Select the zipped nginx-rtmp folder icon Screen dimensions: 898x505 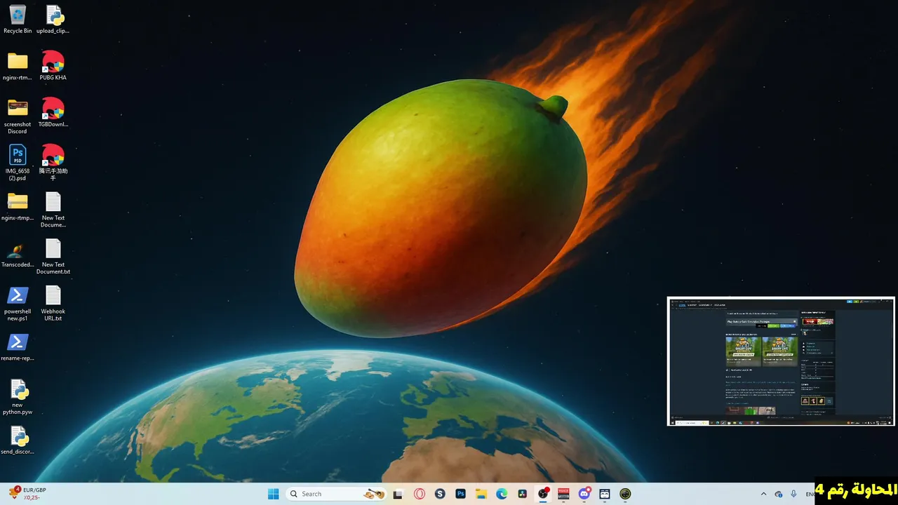(18, 207)
